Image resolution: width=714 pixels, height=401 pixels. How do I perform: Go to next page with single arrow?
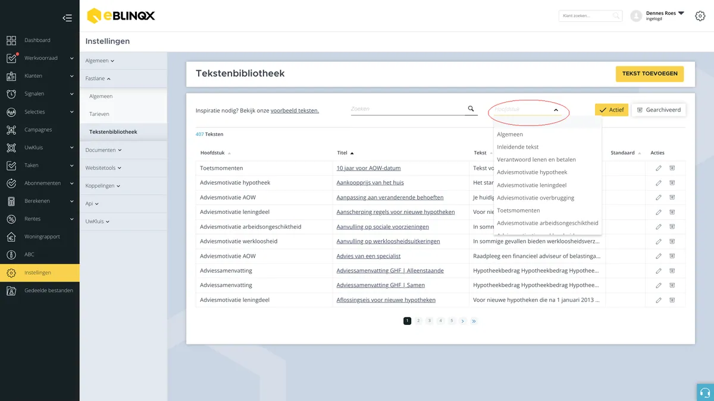tap(463, 321)
